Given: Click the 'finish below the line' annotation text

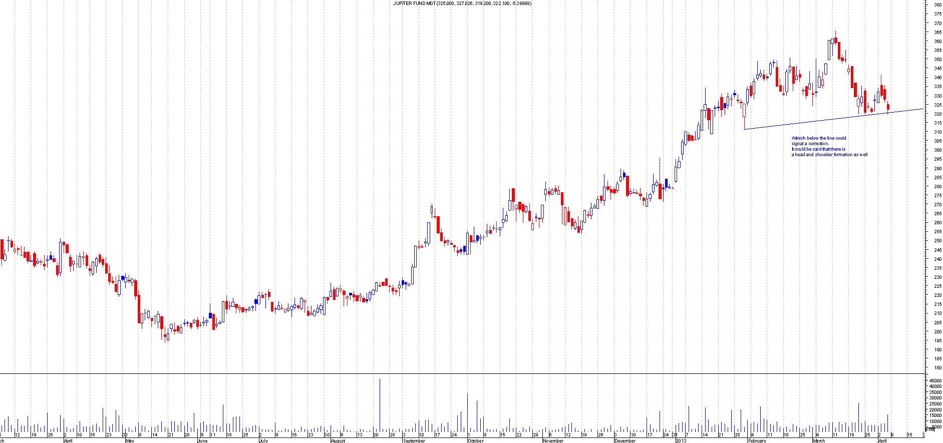Looking at the screenshot, I should (819, 138).
